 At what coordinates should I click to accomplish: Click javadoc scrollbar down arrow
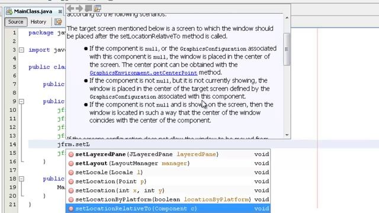click(x=287, y=135)
